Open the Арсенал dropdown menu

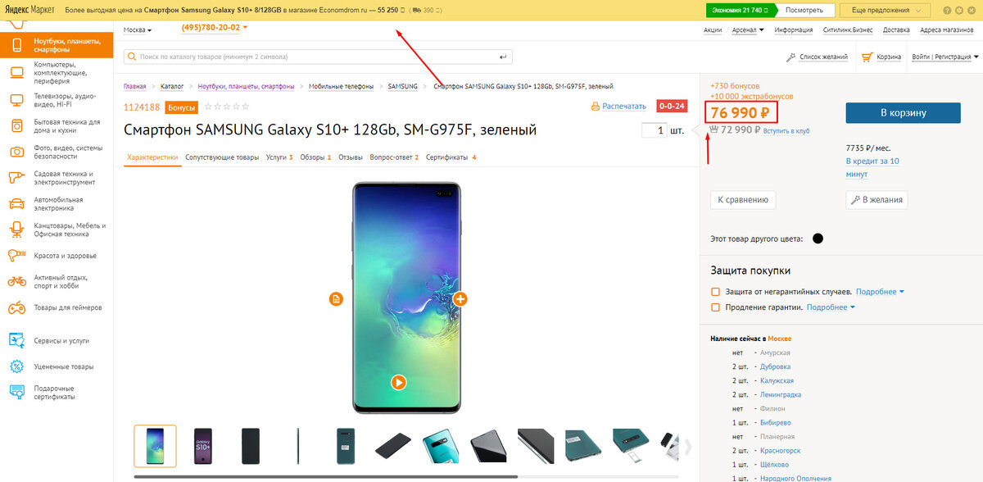(x=748, y=30)
